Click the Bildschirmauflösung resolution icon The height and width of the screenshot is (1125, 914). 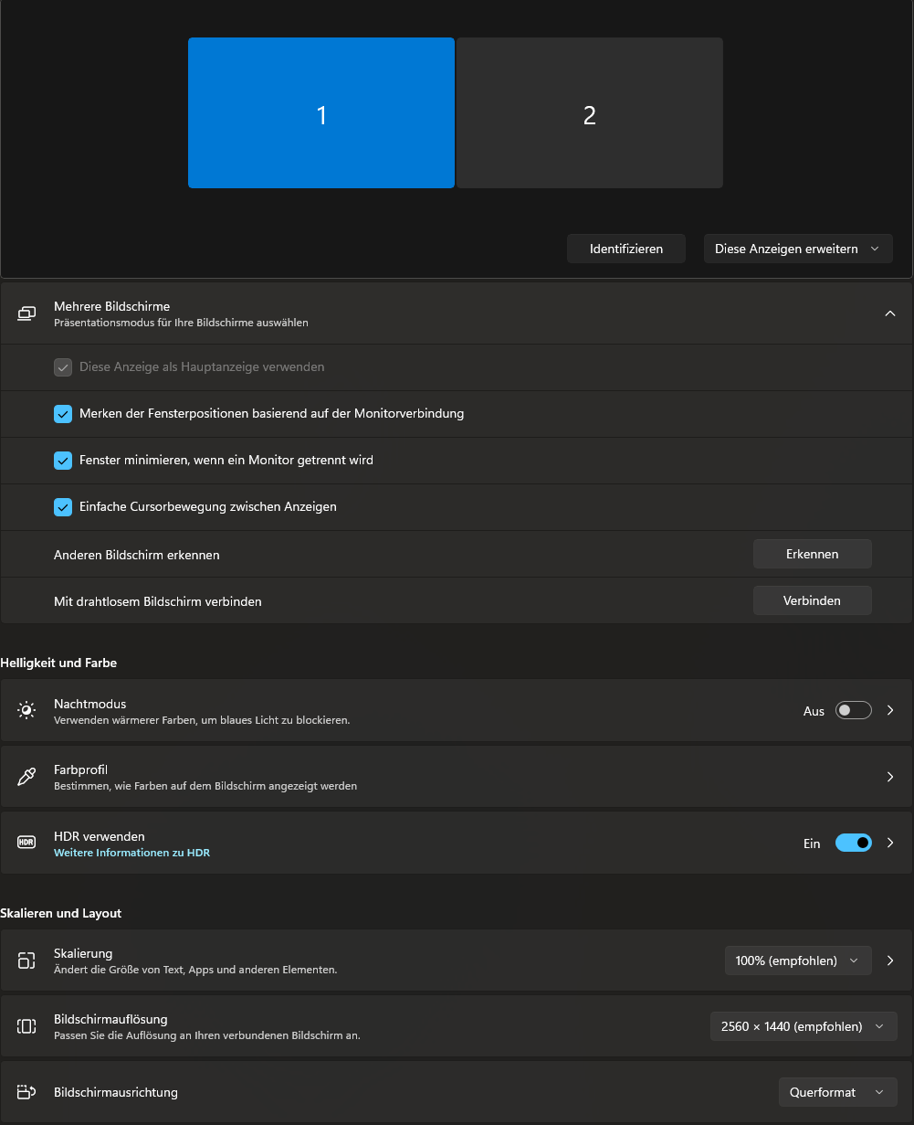coord(26,1026)
